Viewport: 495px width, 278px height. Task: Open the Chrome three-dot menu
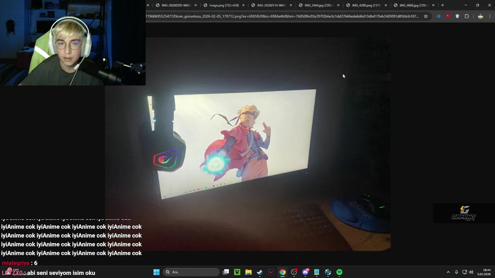(x=490, y=16)
